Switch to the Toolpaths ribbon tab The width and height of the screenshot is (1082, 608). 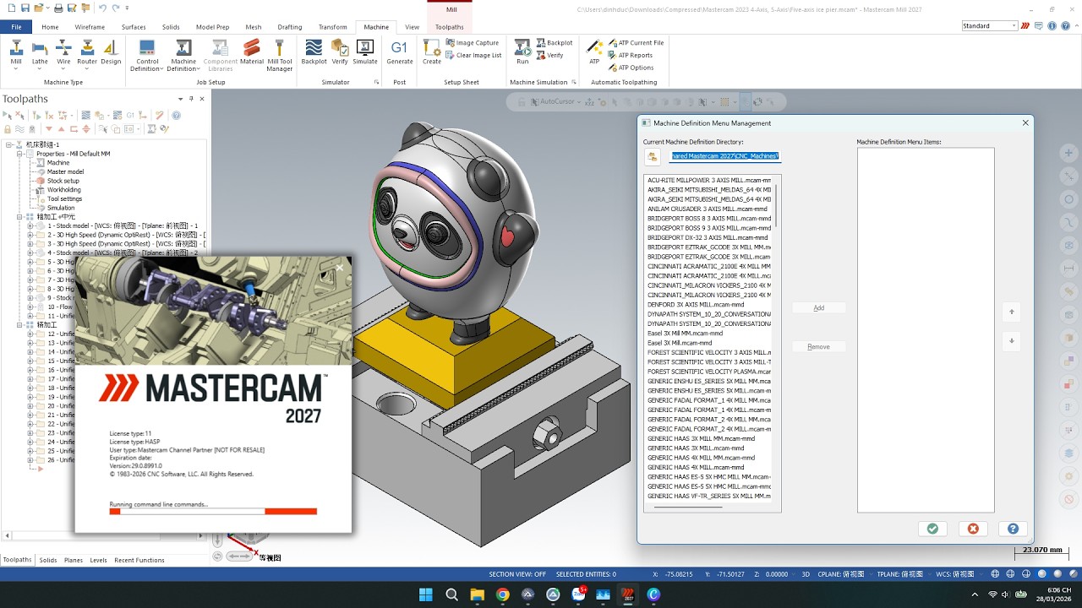pyautogui.click(x=450, y=27)
